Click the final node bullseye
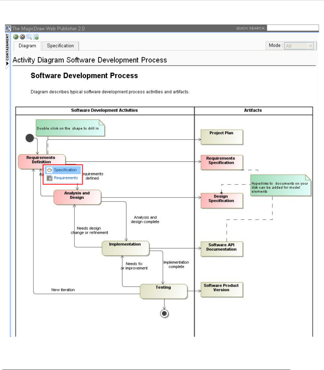The height and width of the screenshot is (370, 324). [164, 314]
